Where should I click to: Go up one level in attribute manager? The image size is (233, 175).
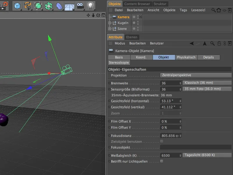205,43
